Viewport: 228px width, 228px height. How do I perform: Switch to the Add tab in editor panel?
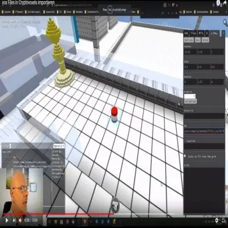point(186,33)
